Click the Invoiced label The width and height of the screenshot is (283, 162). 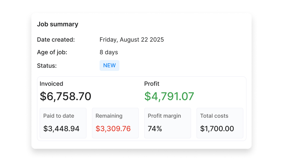(x=52, y=84)
